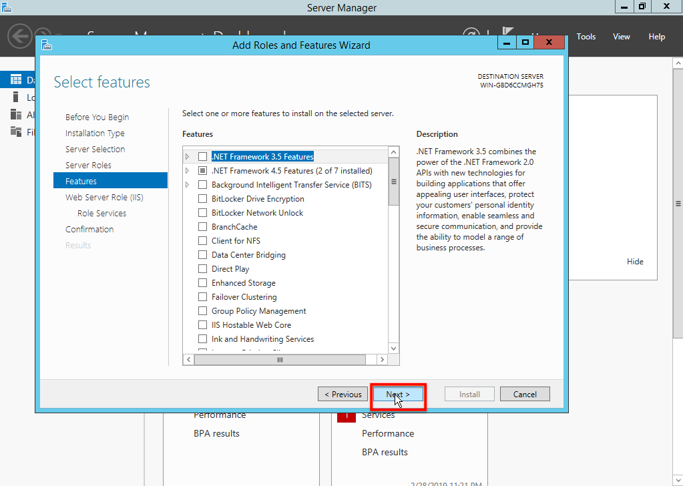Screen dimensions: 683x486
Task: Open the Tools menu in Server Manager
Action: point(586,37)
